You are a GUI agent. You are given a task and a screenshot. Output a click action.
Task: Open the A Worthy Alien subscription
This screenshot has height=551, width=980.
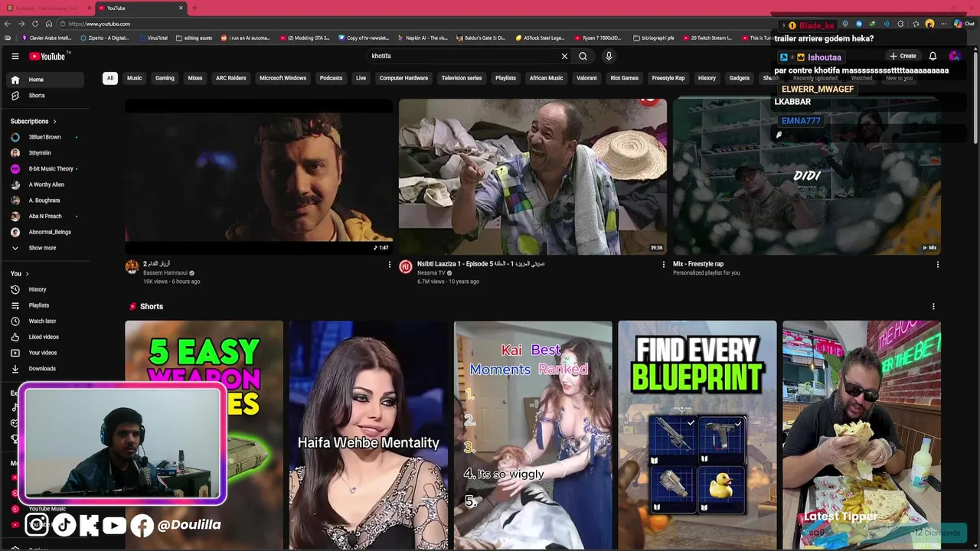[x=46, y=184]
